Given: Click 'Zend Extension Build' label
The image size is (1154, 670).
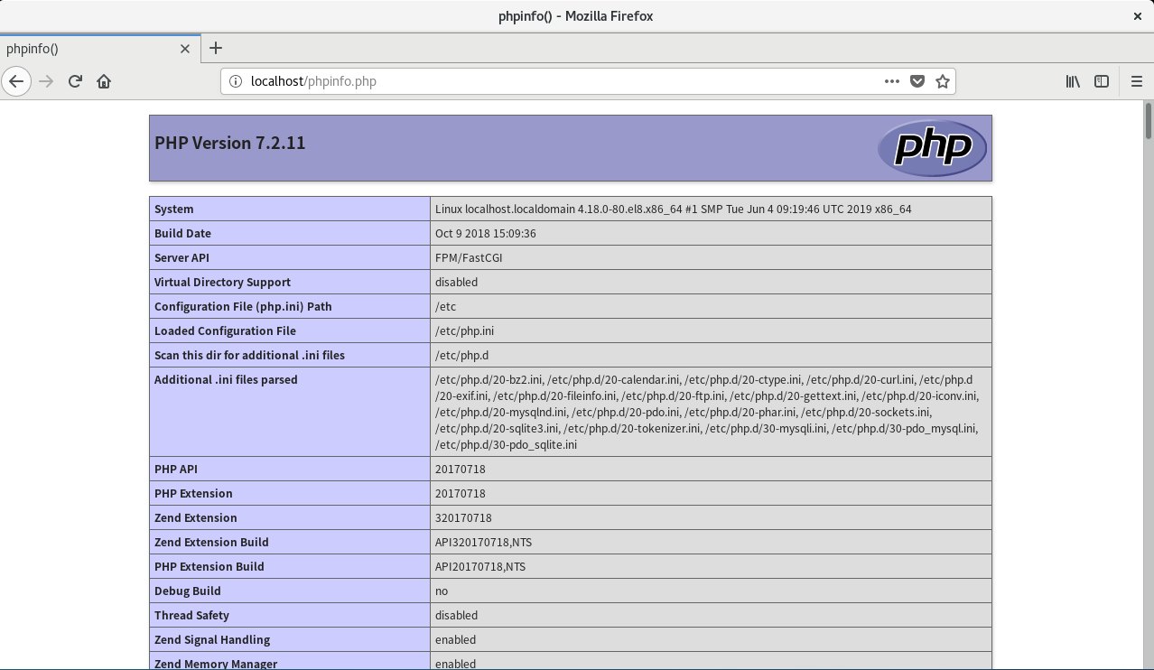Looking at the screenshot, I should (x=211, y=542).
